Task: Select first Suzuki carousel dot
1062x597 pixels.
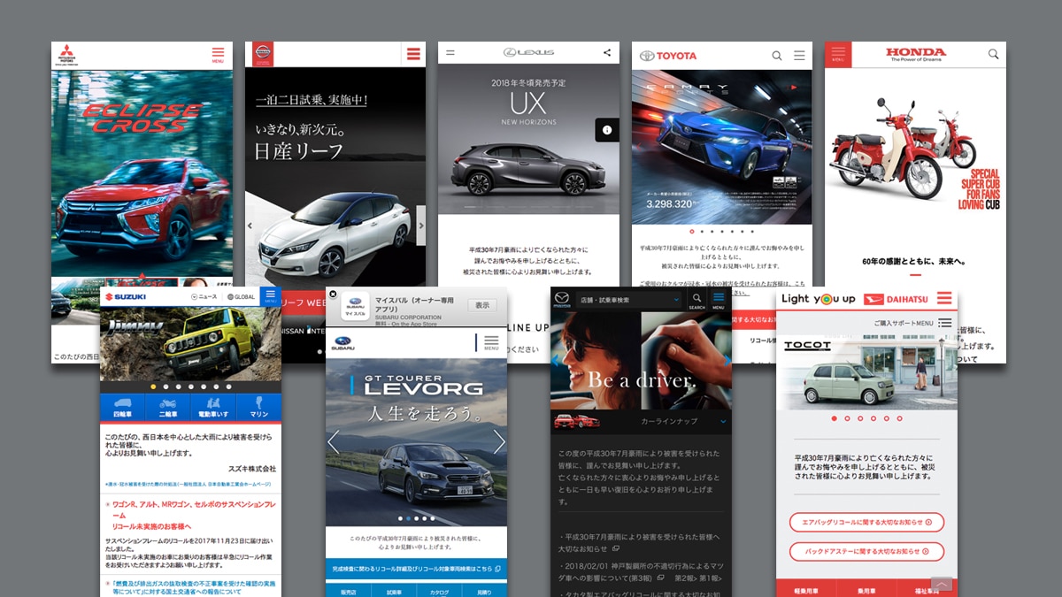Action: 153,387
